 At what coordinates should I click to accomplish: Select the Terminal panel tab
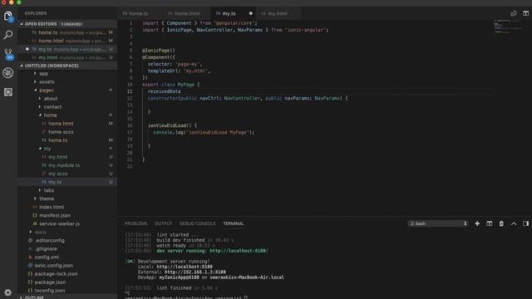click(x=233, y=223)
